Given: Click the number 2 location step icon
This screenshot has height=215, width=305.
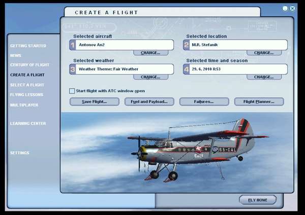Looking at the screenshot, I should coord(187,45).
